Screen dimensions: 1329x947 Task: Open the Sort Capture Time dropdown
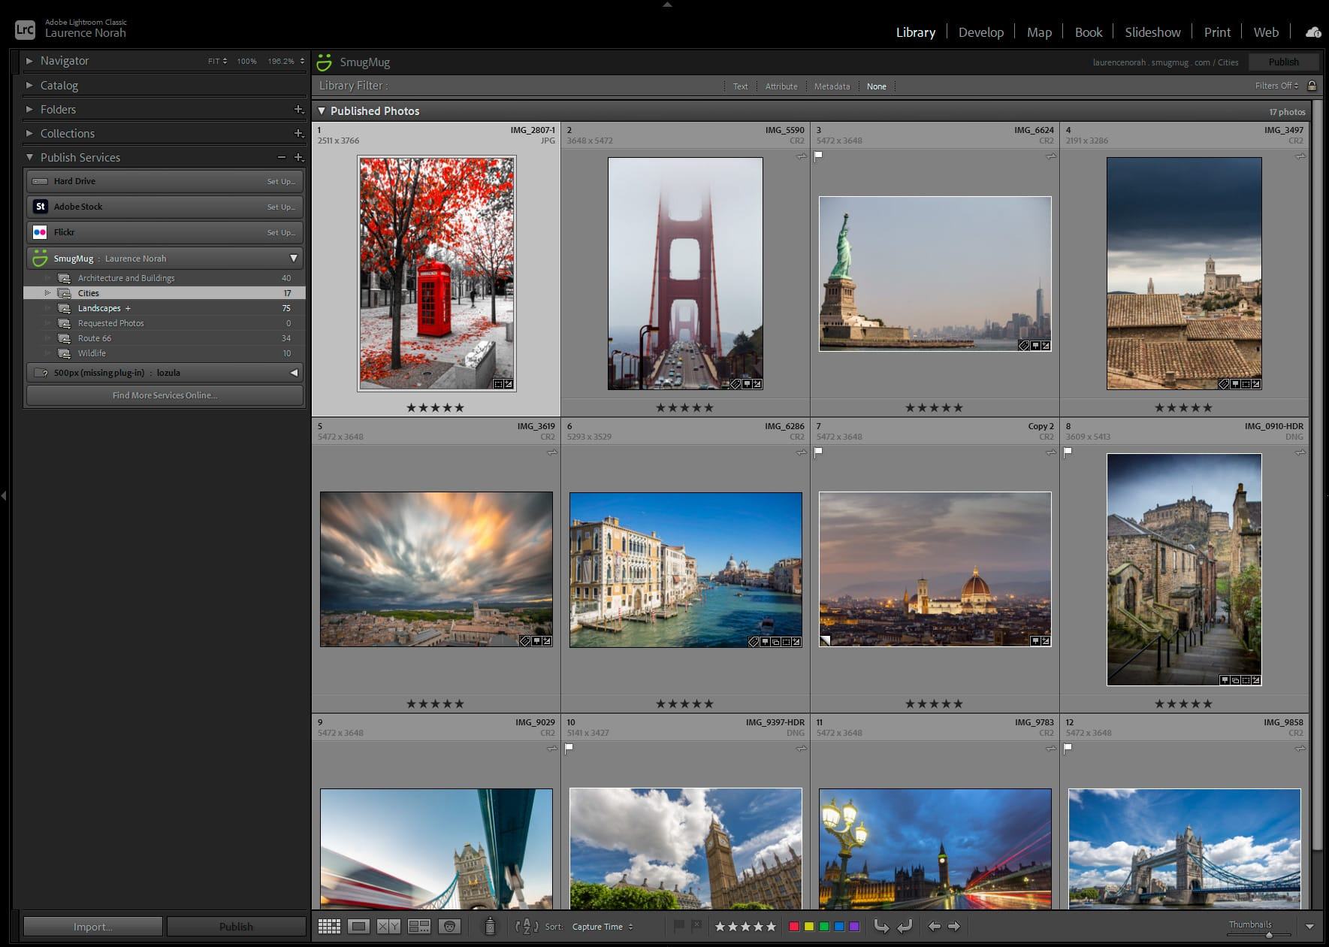(601, 927)
